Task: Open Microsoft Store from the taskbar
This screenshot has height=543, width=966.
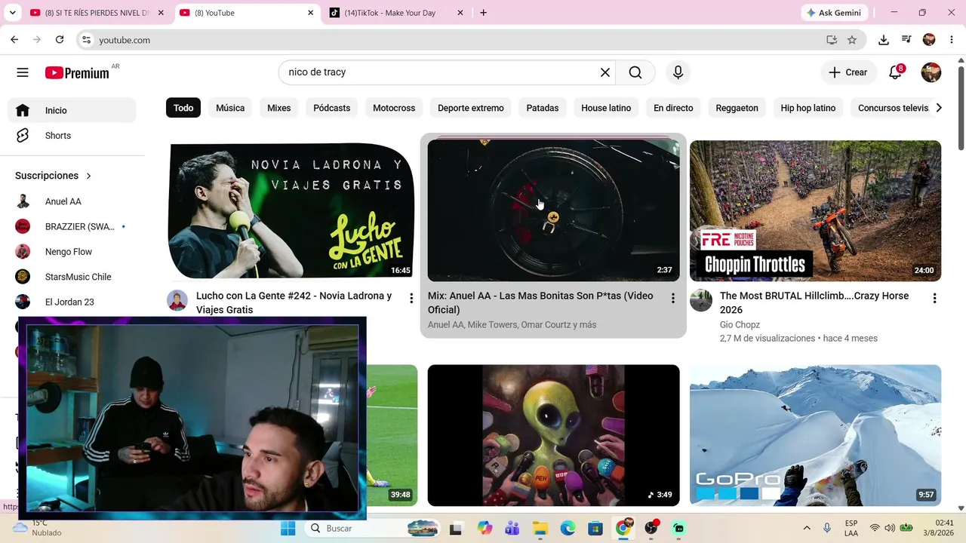Action: click(595, 529)
